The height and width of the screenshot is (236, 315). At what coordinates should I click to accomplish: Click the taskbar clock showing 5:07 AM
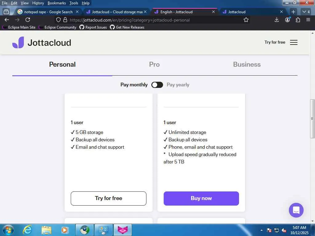299,230
